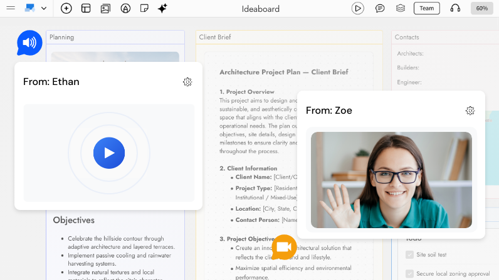
Task: Open the 60% zoom level control
Action: [x=482, y=8]
